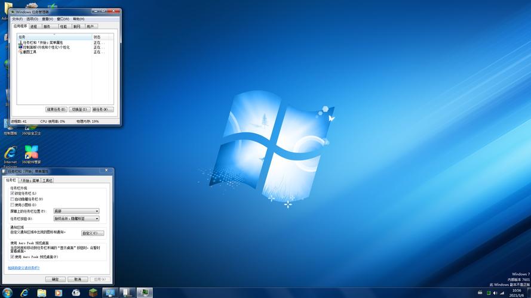Select task row 截图工具
531x298 pixels.
tap(65, 52)
